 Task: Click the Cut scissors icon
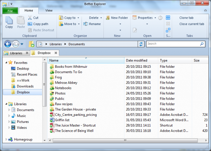point(30,18)
